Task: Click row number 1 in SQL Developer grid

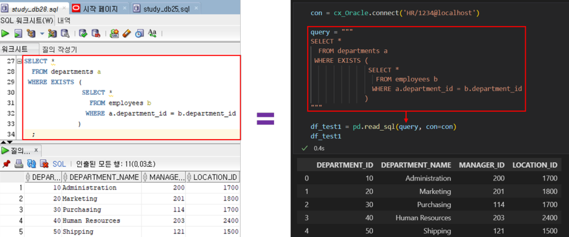Action: tap(21, 188)
